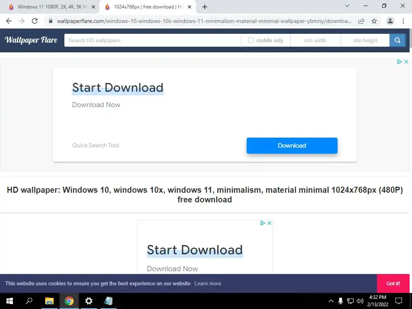Open the Windows Start menu
412x309 pixels.
10,301
